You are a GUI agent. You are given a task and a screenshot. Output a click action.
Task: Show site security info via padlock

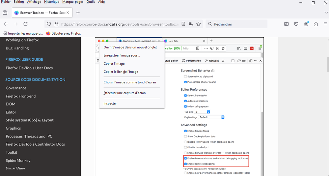coord(56,24)
